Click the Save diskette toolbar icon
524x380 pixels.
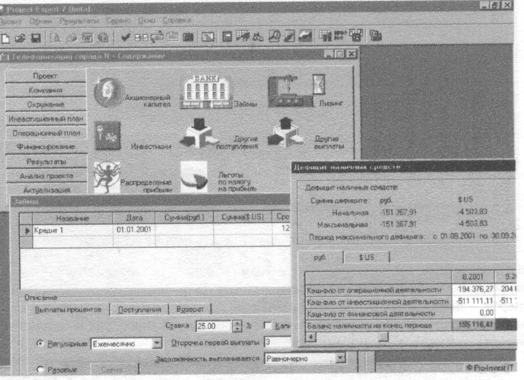pos(36,37)
